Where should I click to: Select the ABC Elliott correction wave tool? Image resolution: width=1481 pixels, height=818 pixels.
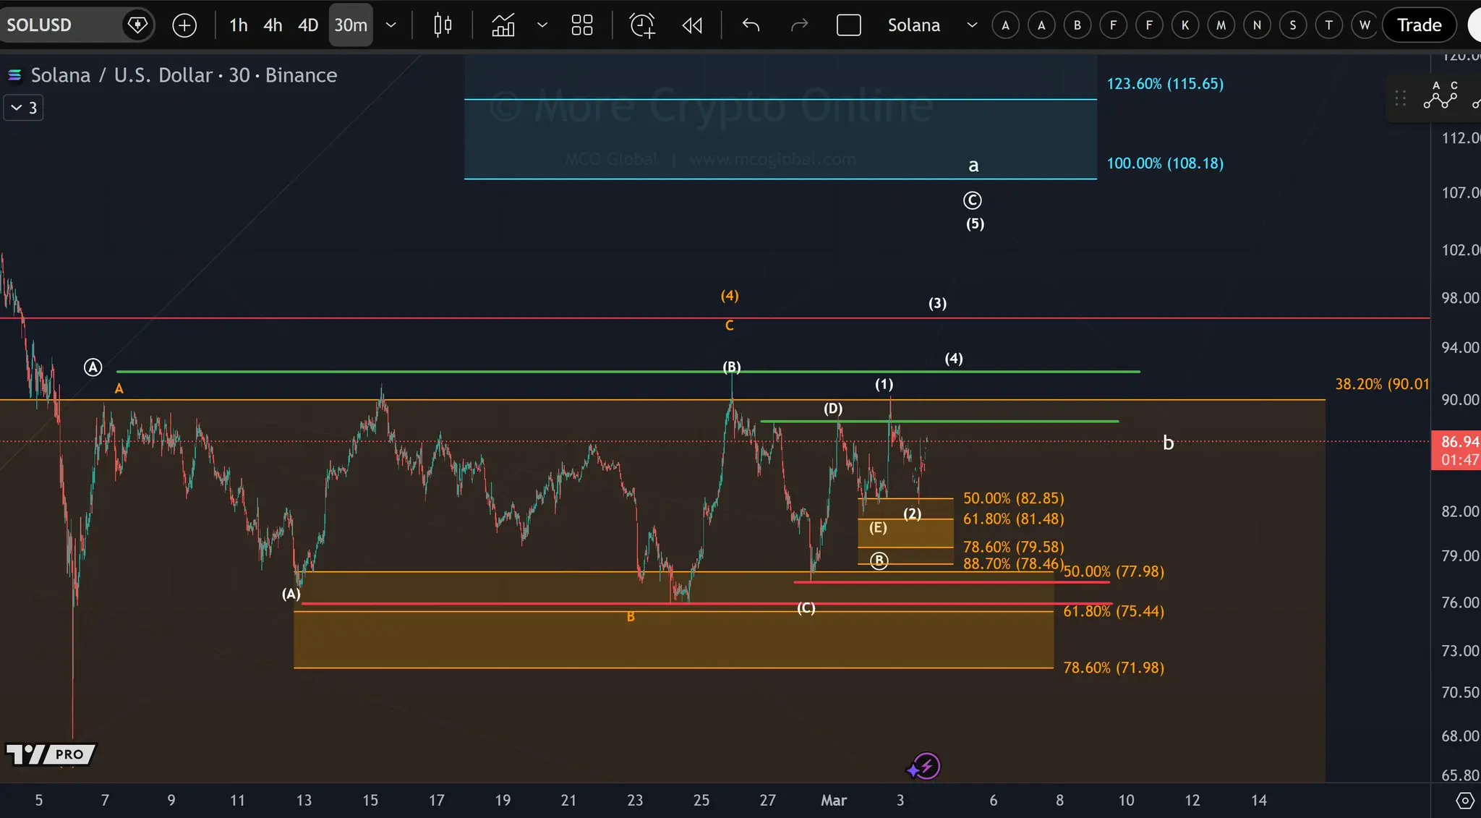coord(1441,95)
